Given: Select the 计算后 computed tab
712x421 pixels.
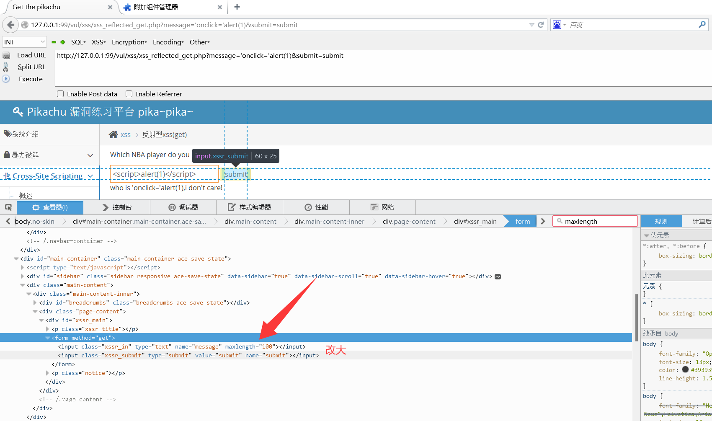Looking at the screenshot, I should tap(702, 221).
